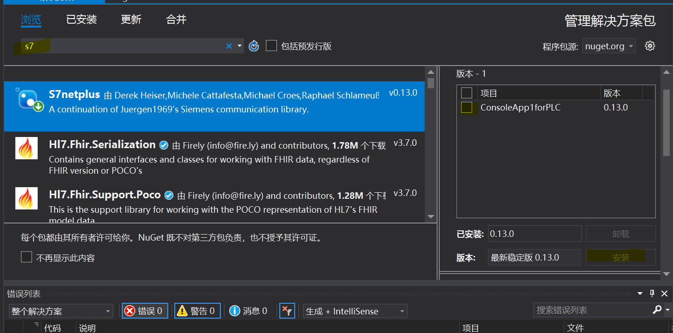The image size is (673, 333).
Task: Select the 合并 tab
Action: click(x=176, y=20)
